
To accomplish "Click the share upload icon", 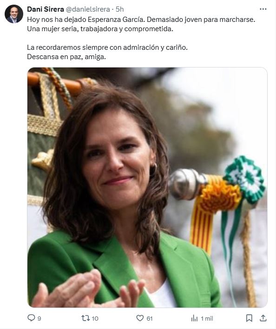I will [x=263, y=318].
